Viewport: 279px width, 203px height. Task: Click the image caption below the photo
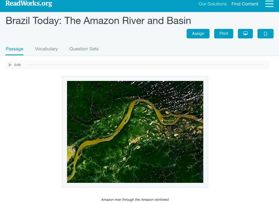pos(135,200)
